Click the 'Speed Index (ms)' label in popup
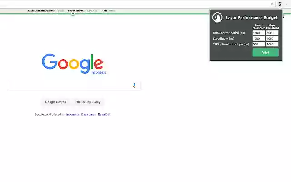This screenshot has width=291, height=182. point(224,38)
